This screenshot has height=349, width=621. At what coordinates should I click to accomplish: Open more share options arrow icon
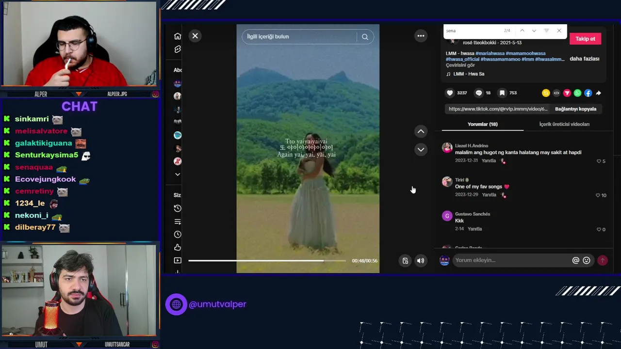599,93
